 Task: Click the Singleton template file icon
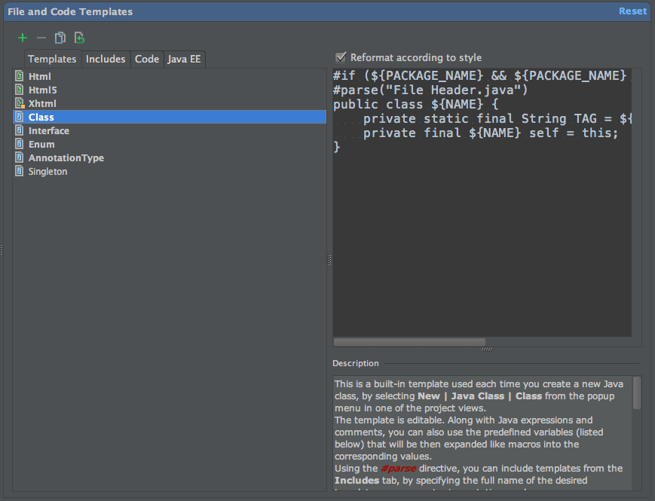click(x=19, y=171)
